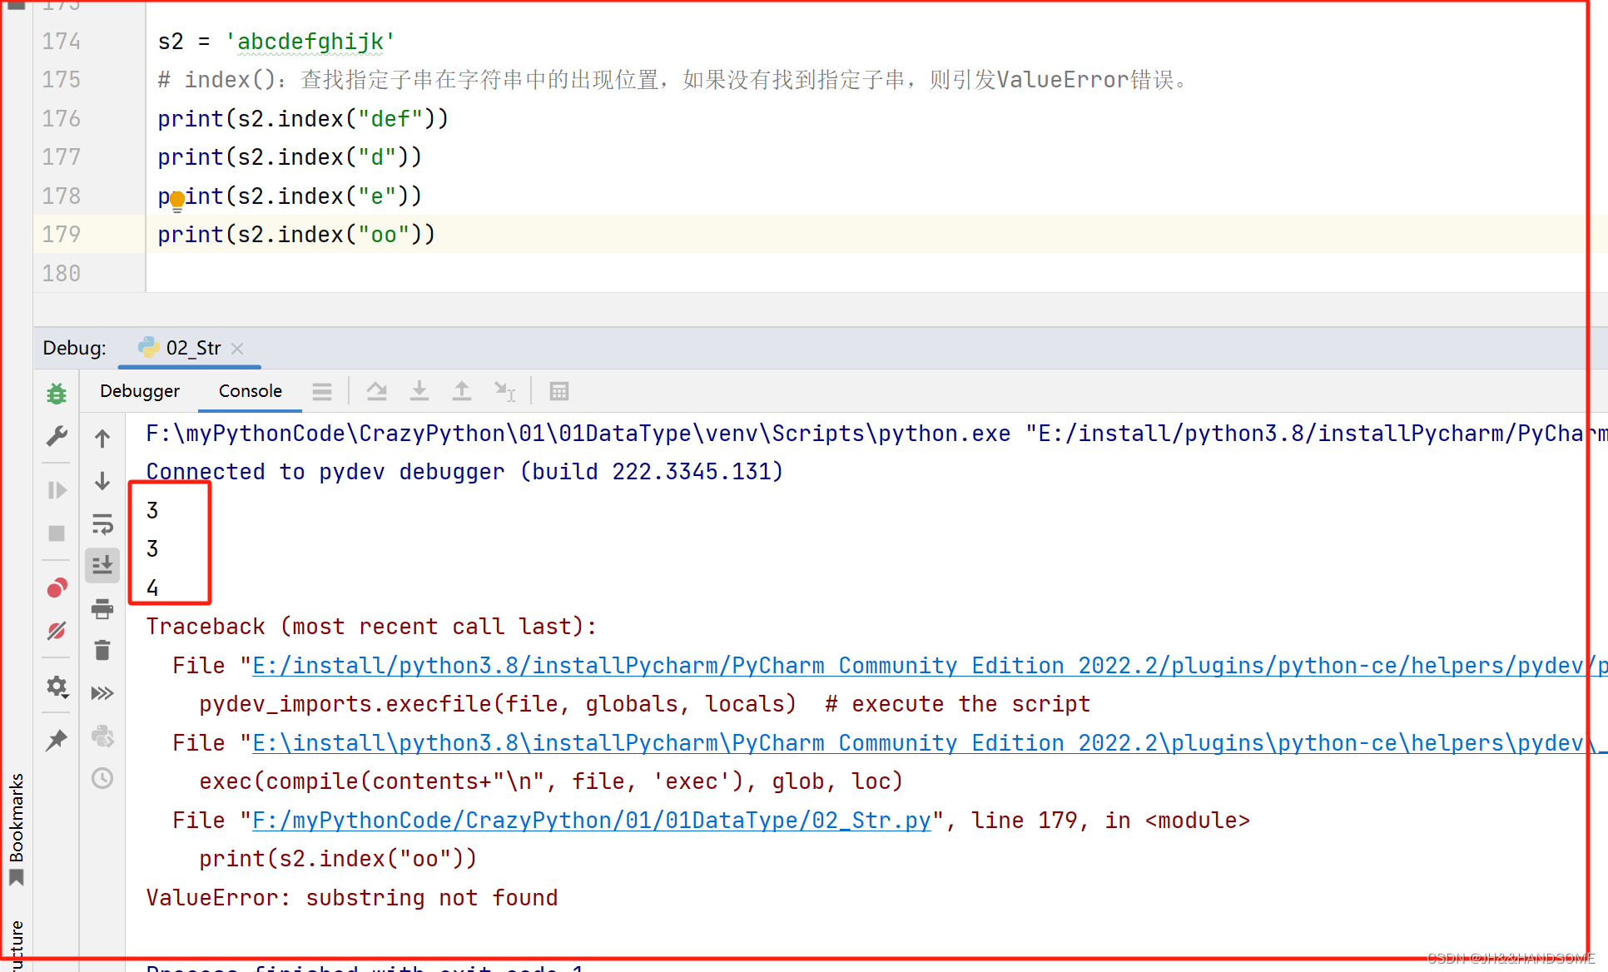
Task: Click the Down the Stack Trace arrow
Action: tap(102, 481)
